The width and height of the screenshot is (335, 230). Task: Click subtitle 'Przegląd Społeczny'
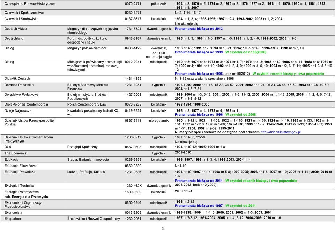[x=82, y=147]
